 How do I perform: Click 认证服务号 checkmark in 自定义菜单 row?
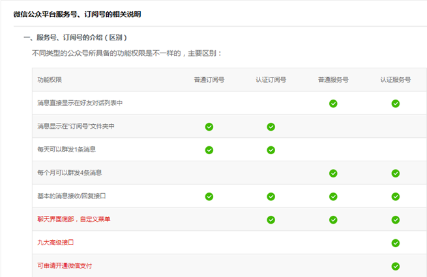[396, 220]
